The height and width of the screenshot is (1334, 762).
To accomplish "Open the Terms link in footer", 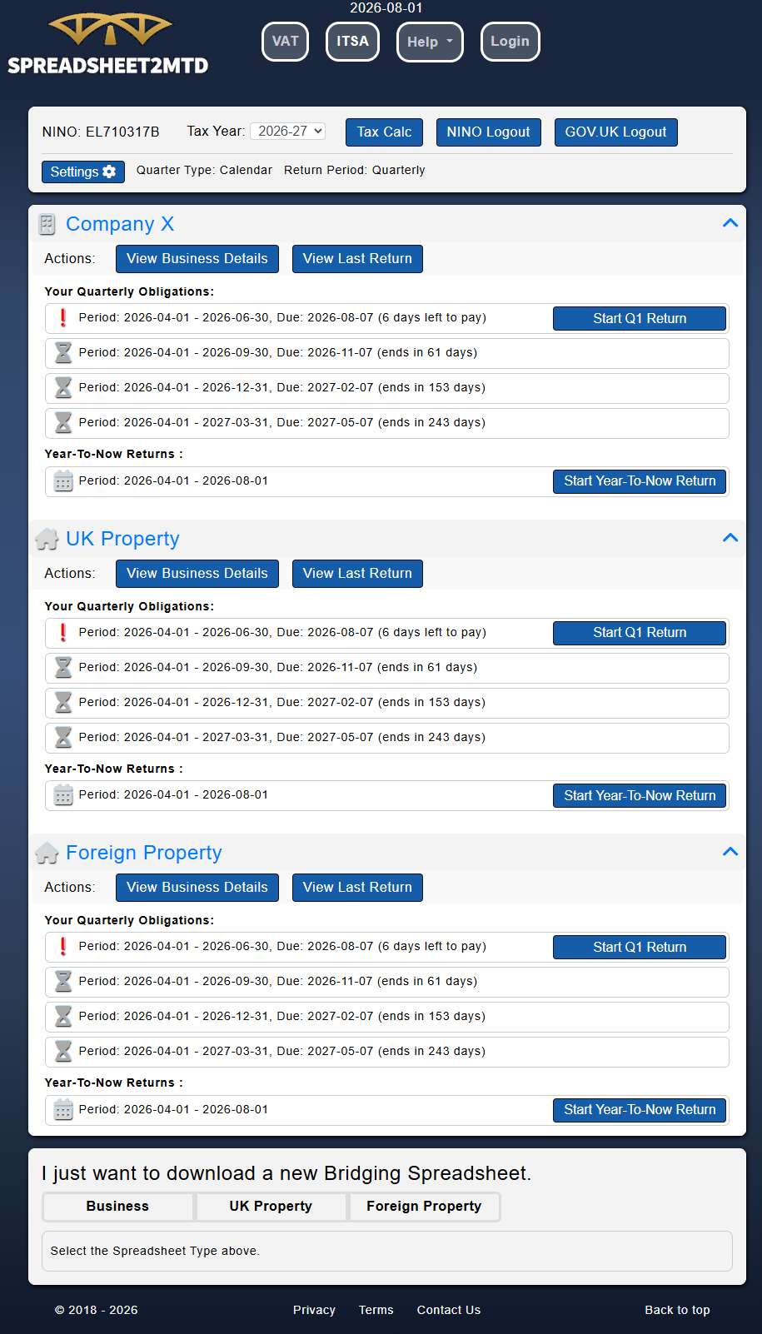I will [376, 1310].
